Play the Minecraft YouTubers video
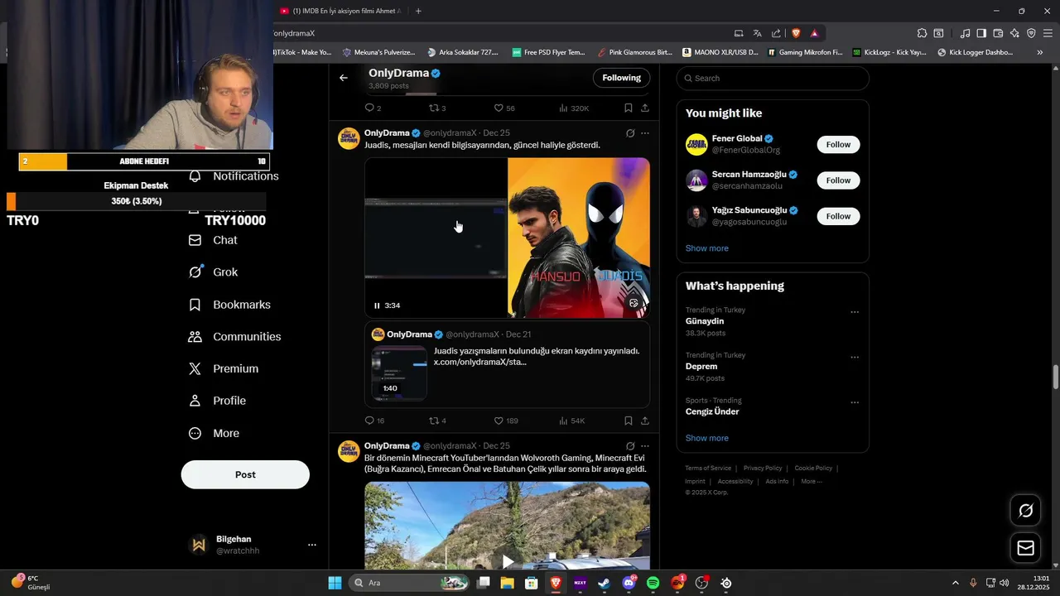The image size is (1060, 596). click(x=508, y=562)
